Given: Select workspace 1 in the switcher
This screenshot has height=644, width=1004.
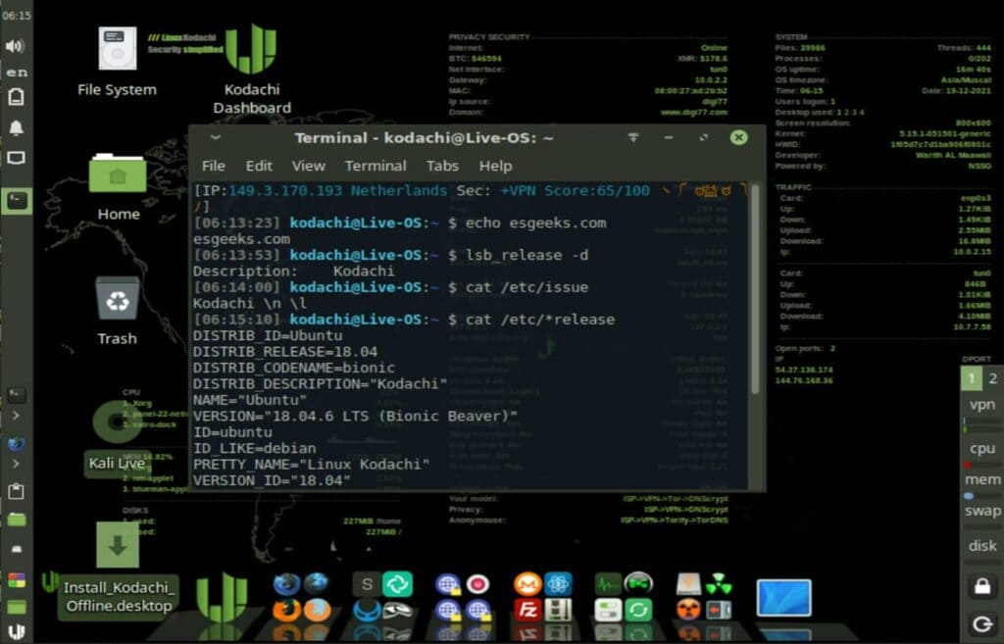Looking at the screenshot, I should [x=971, y=379].
